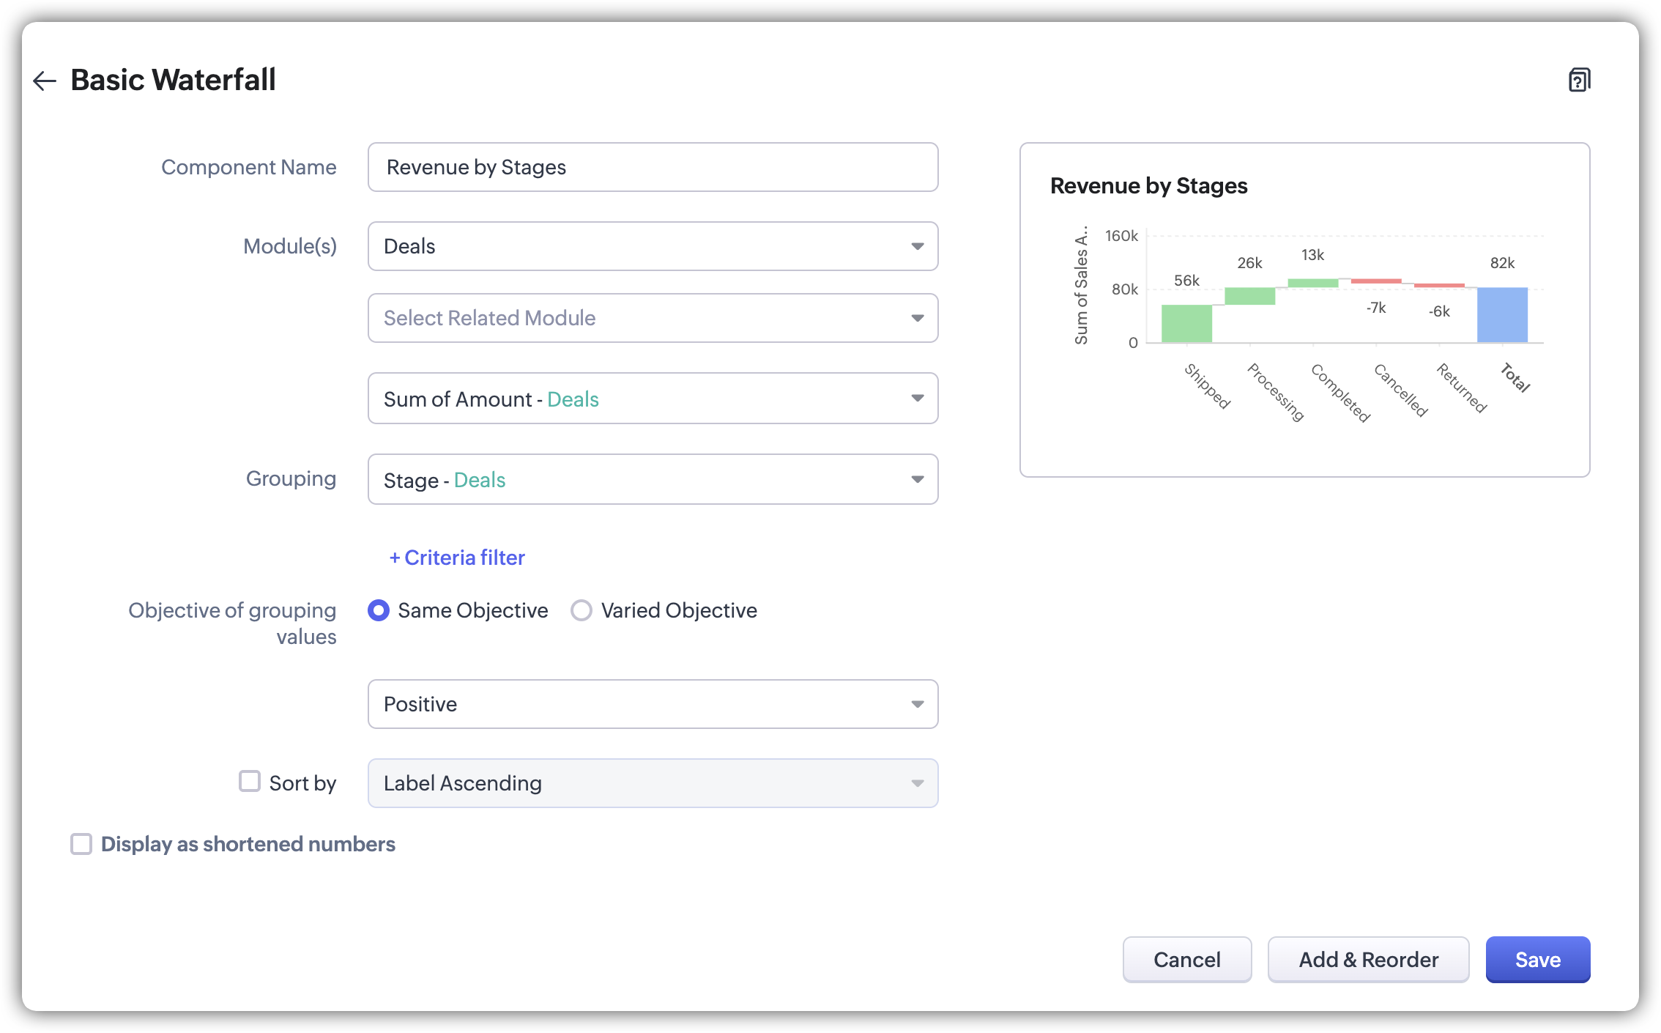Click the Add & Reorder button
Screen dimensions: 1661x1033
point(1368,960)
